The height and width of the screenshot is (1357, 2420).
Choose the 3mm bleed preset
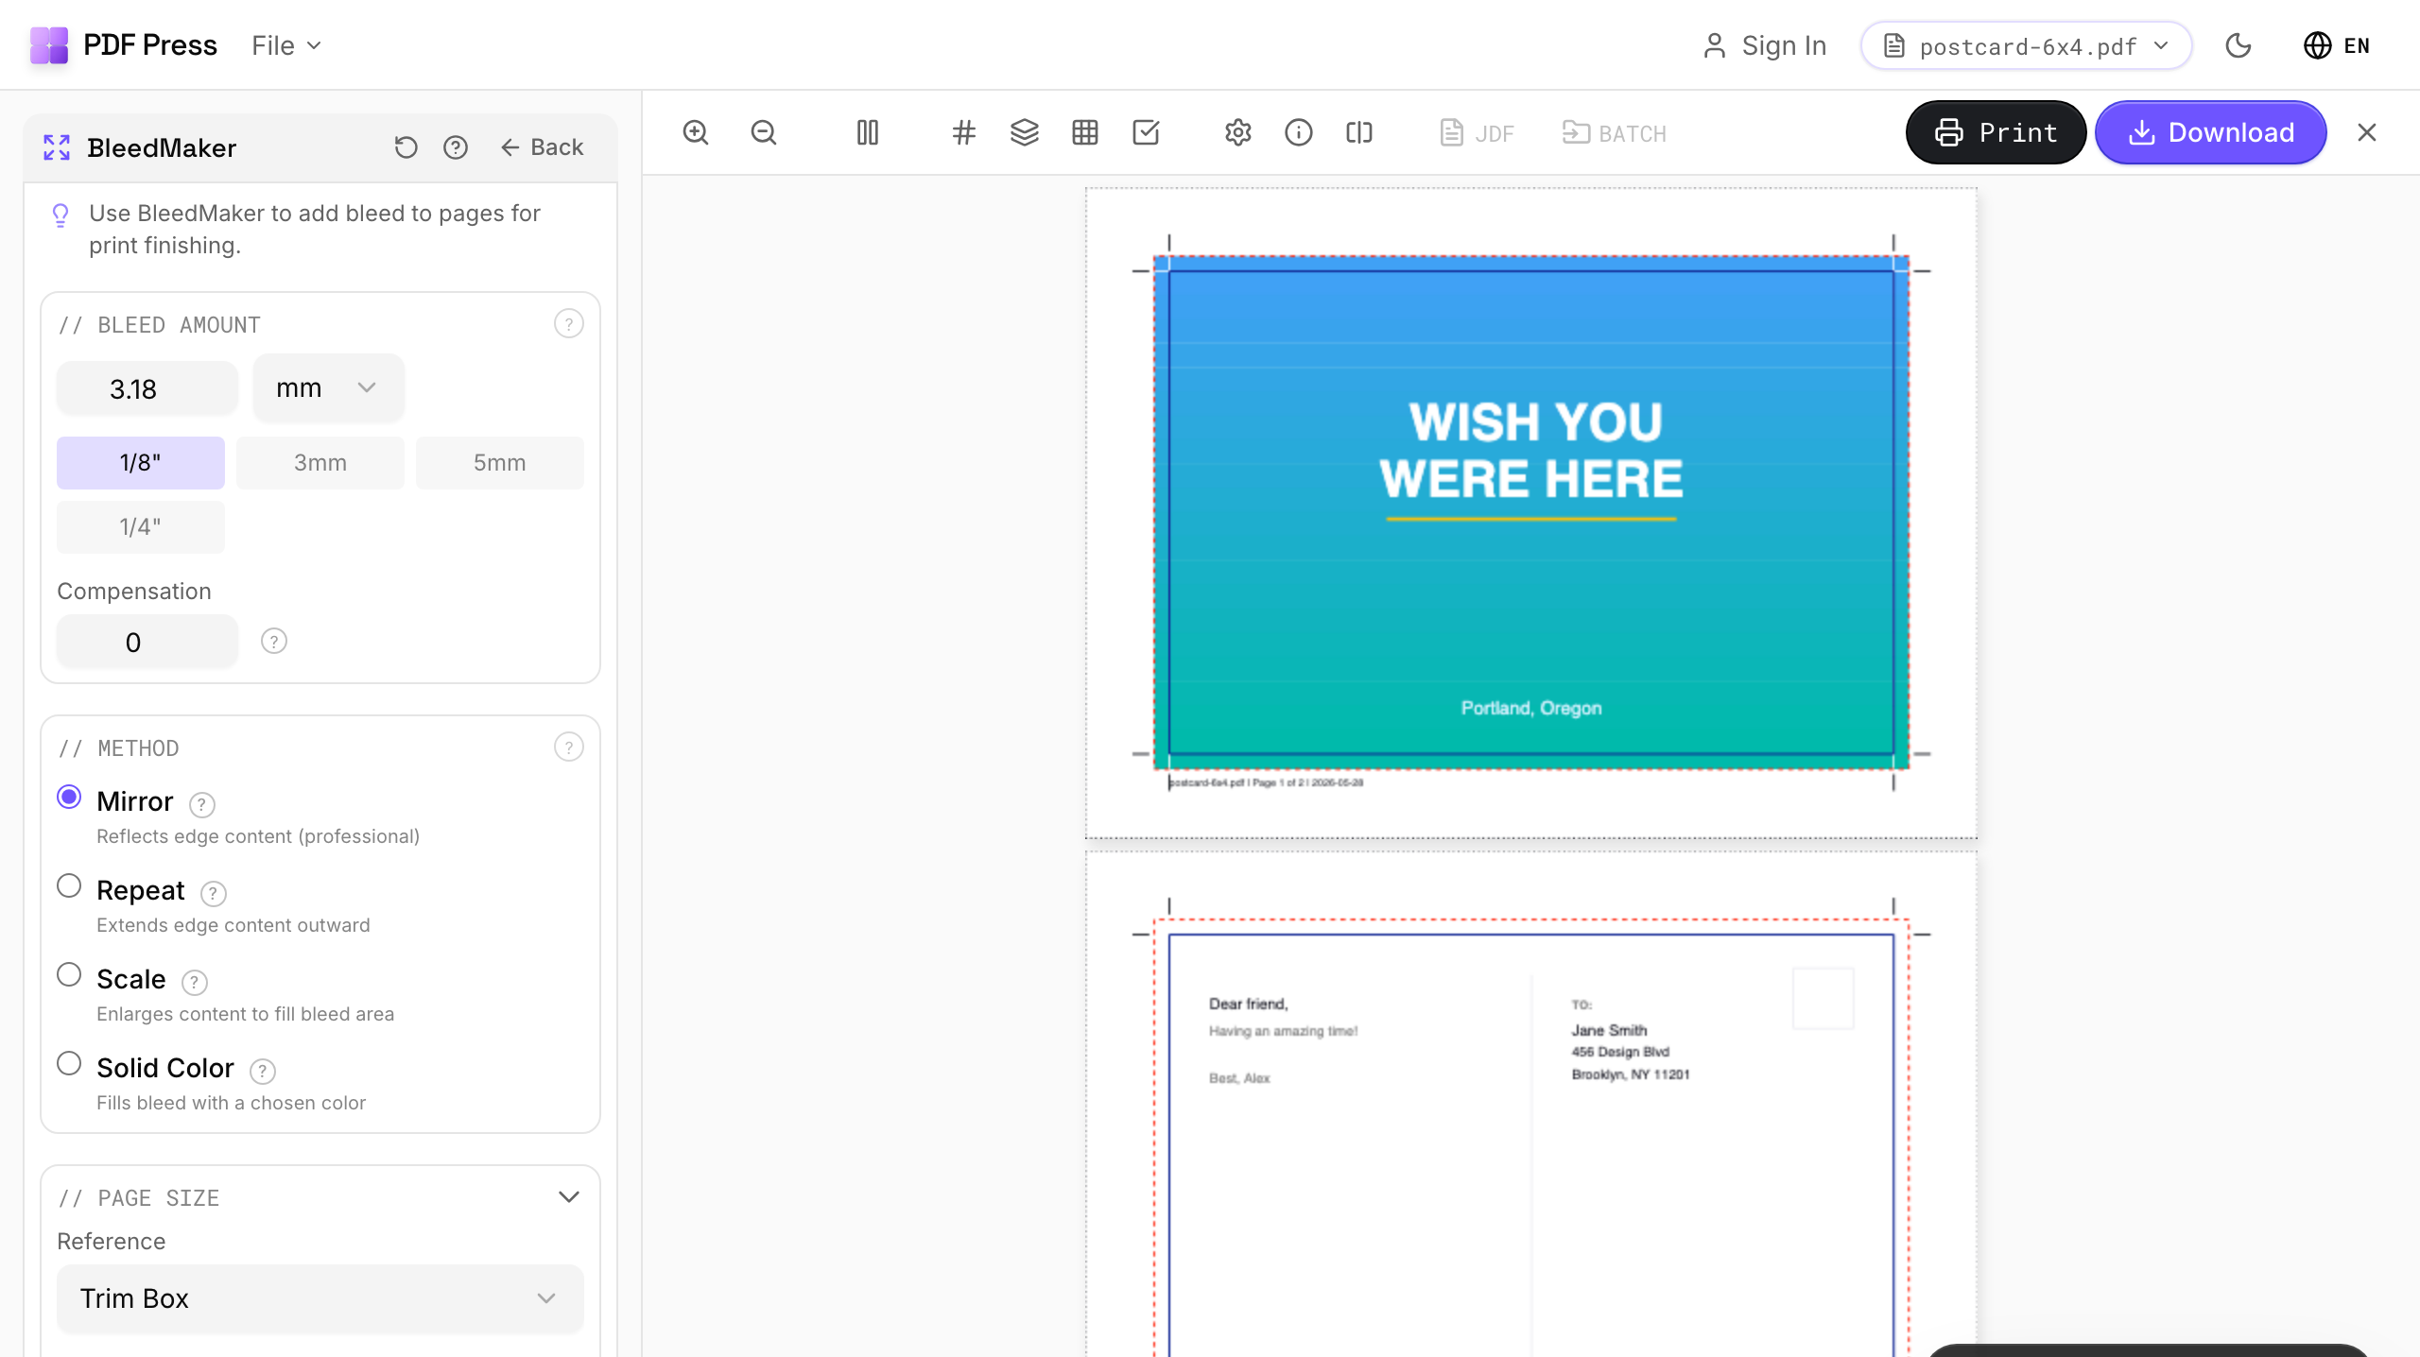coord(320,463)
